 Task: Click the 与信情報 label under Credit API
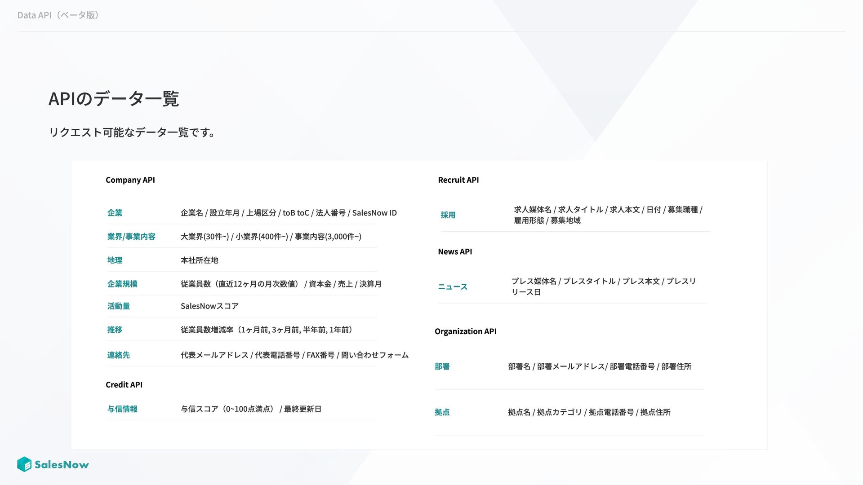point(122,409)
